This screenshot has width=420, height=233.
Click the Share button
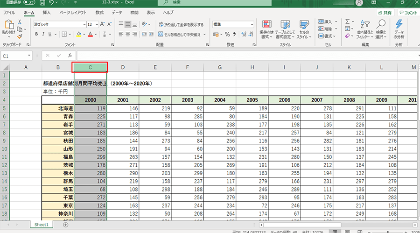tap(385, 13)
